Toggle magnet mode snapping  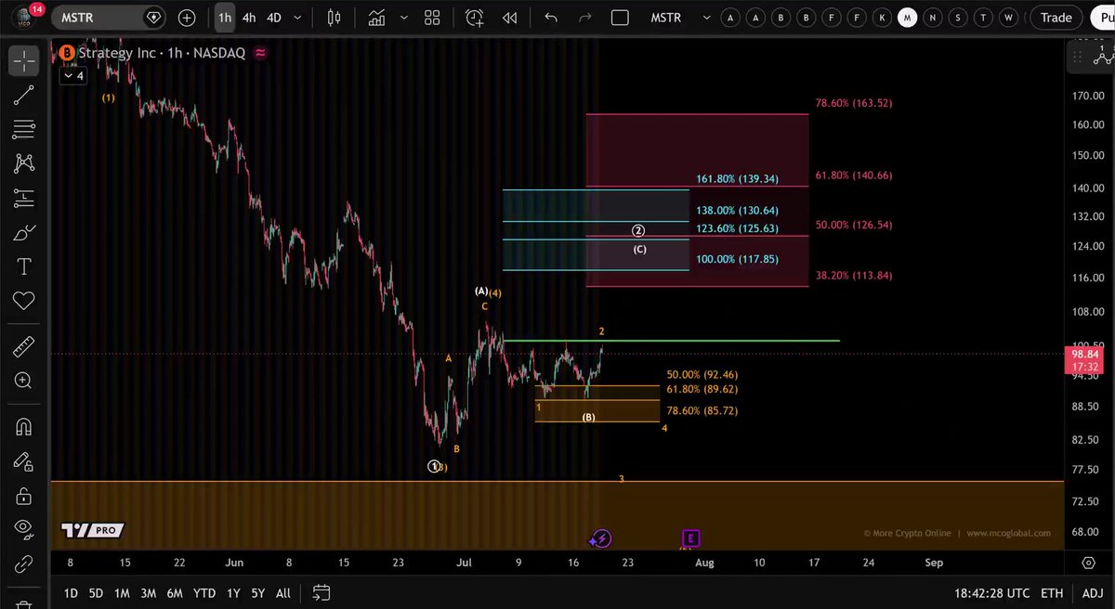click(x=24, y=427)
